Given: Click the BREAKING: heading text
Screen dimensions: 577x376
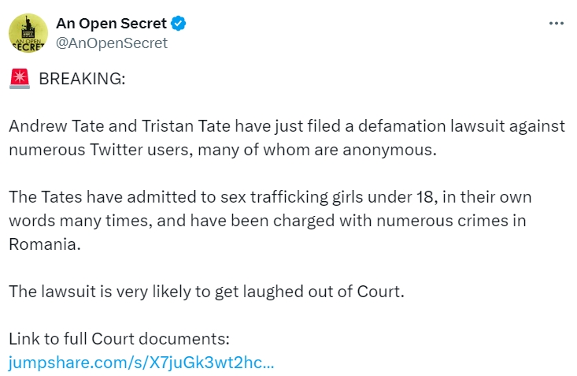Looking at the screenshot, I should pos(82,79).
